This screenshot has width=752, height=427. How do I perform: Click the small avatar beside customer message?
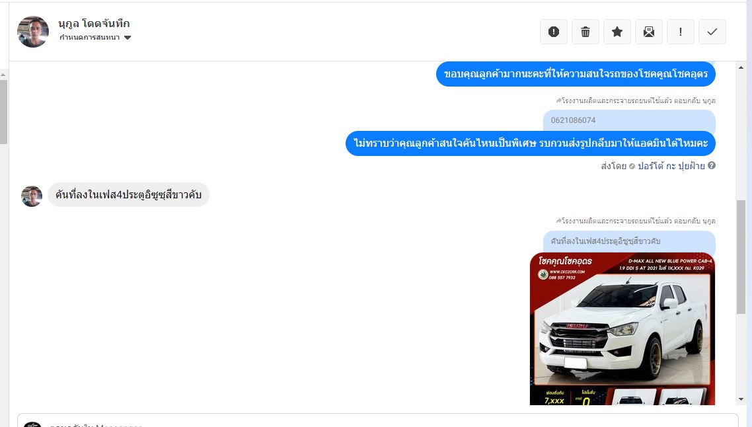click(32, 196)
